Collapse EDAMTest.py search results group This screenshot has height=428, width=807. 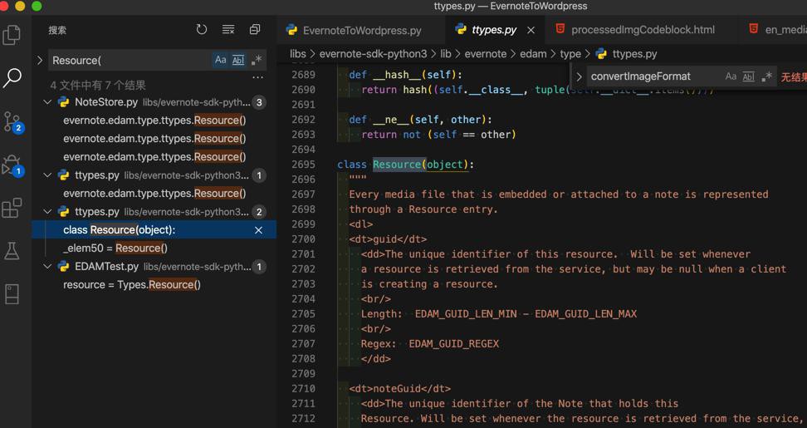tap(47, 266)
